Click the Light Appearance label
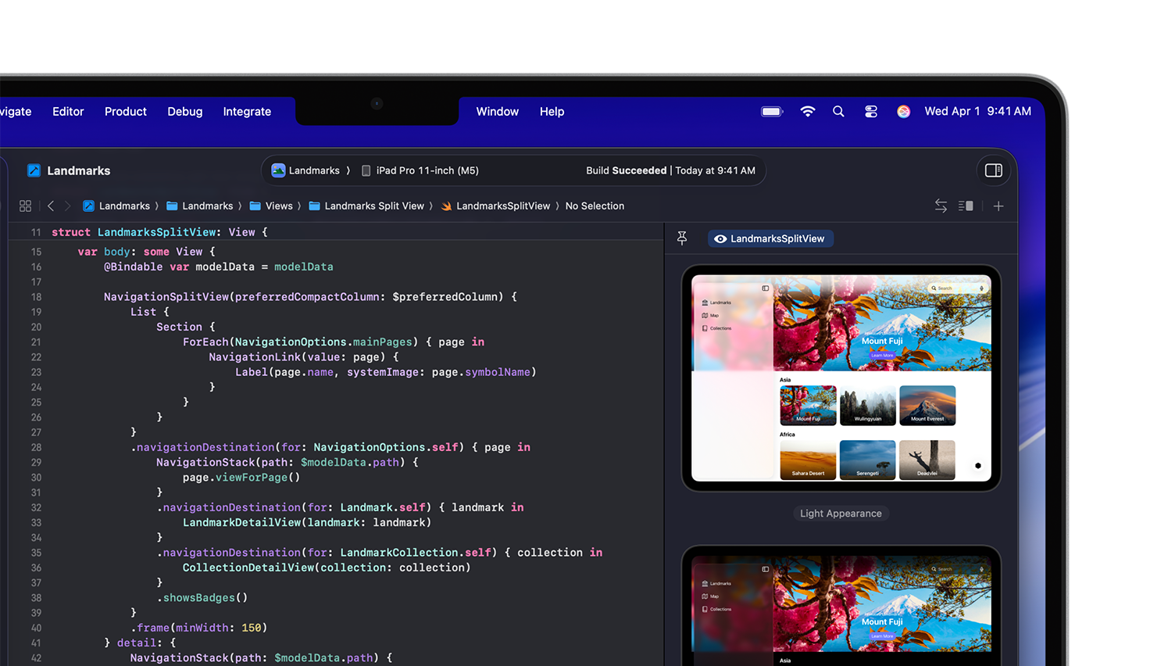This screenshot has width=1168, height=666. (x=841, y=514)
